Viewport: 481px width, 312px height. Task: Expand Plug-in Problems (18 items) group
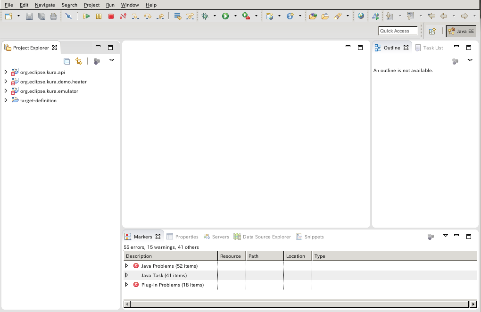pos(126,285)
